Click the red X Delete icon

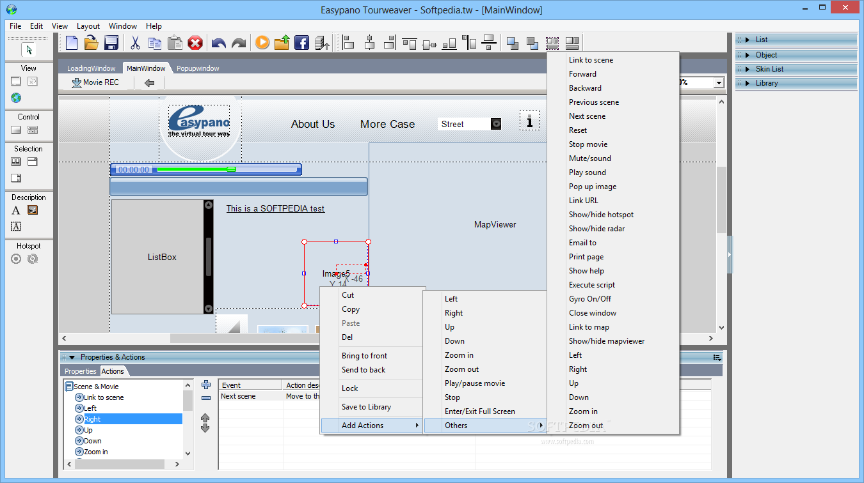195,43
